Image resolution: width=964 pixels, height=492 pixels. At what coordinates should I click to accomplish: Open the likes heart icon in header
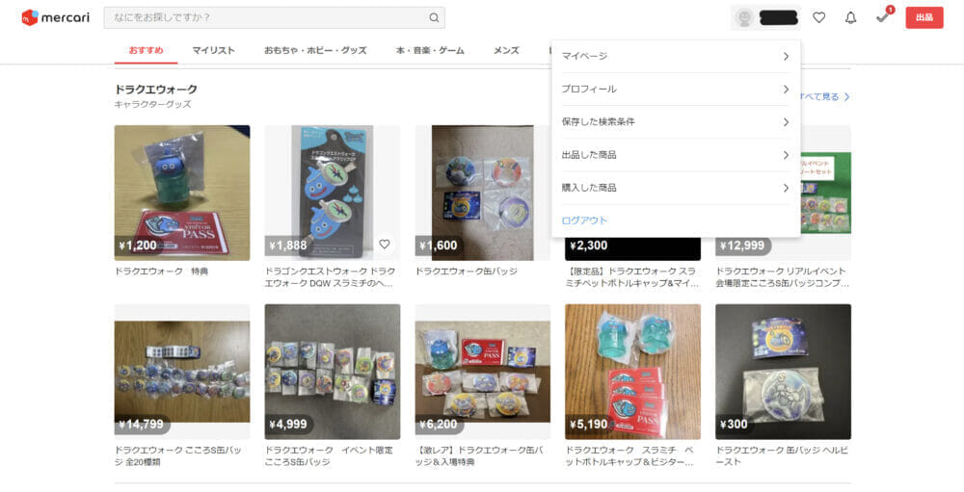click(818, 18)
